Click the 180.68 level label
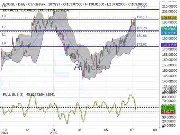The image size is (180, 135). pyautogui.click(x=142, y=36)
